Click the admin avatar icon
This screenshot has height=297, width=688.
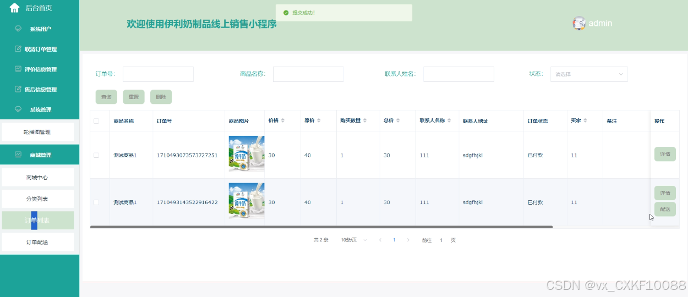pyautogui.click(x=579, y=23)
